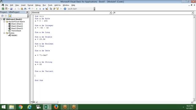The image size is (196, 110).
Task: Open the Add-Ins menu
Action: click(x=57, y=5)
